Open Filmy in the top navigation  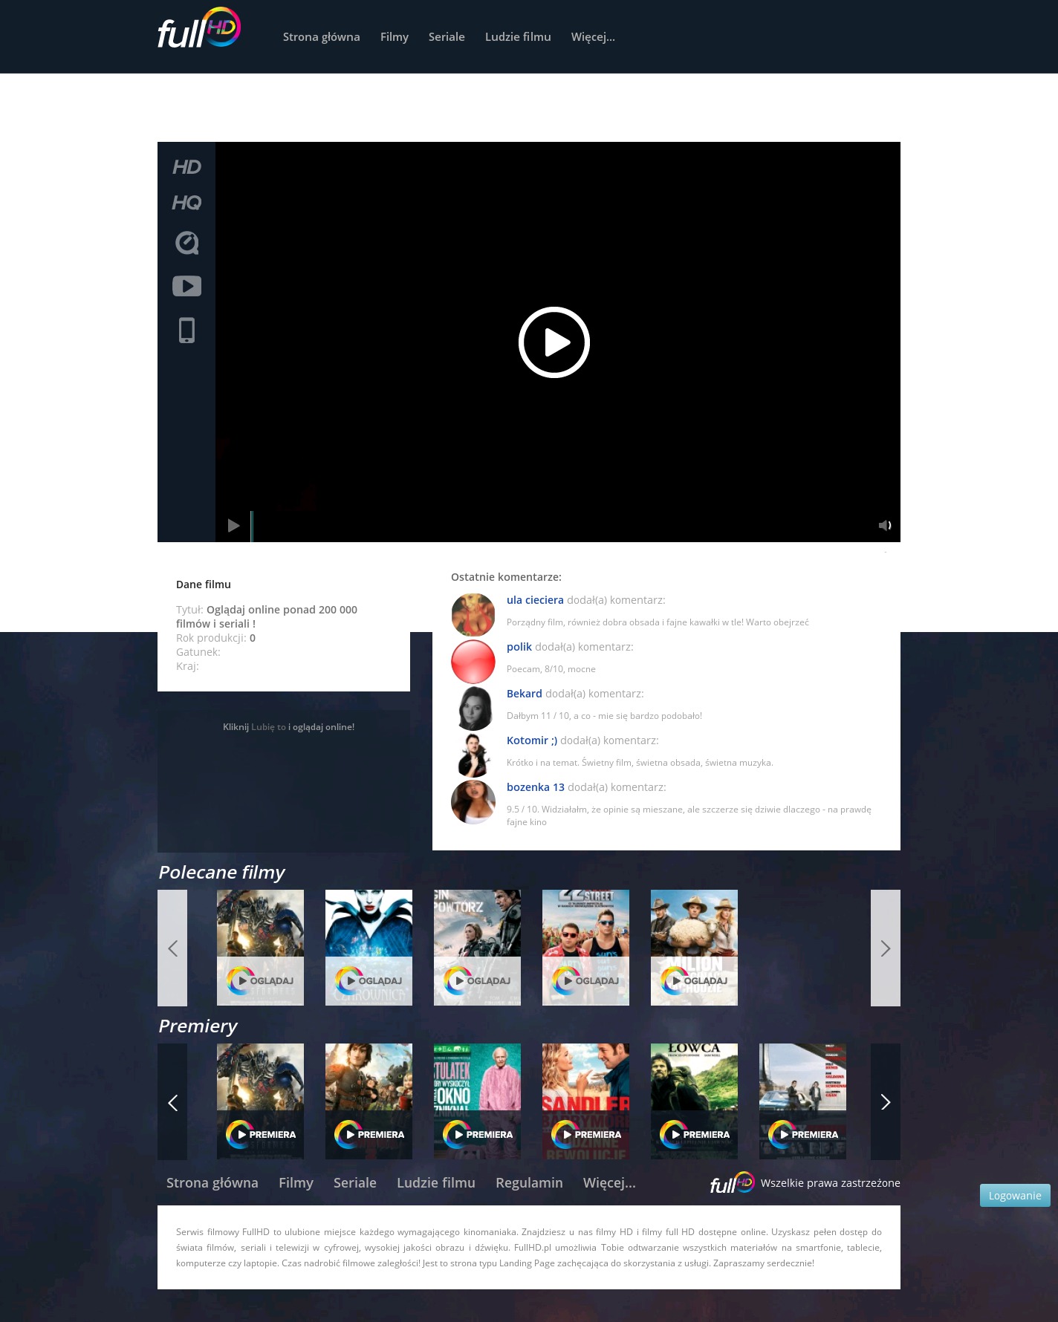[394, 37]
